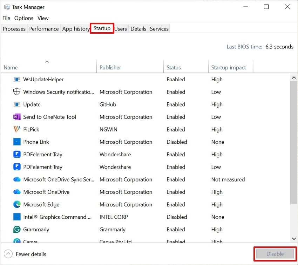Viewport: 298px width, 265px height.
Task: Select the Grammarly icon
Action: point(16,229)
